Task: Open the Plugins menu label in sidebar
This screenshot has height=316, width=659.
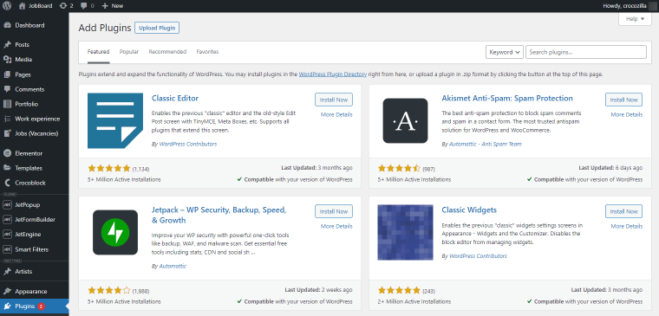Action: click(25, 306)
